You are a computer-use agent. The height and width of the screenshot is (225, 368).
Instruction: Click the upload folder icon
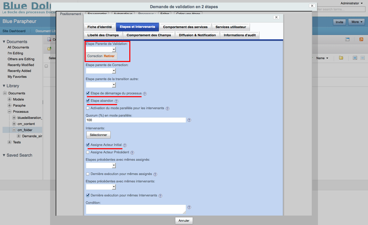[49, 48]
